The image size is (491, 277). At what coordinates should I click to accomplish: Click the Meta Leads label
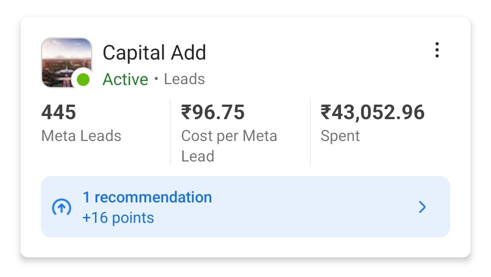coord(81,136)
